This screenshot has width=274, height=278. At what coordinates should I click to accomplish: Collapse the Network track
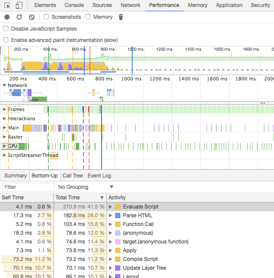point(4,85)
